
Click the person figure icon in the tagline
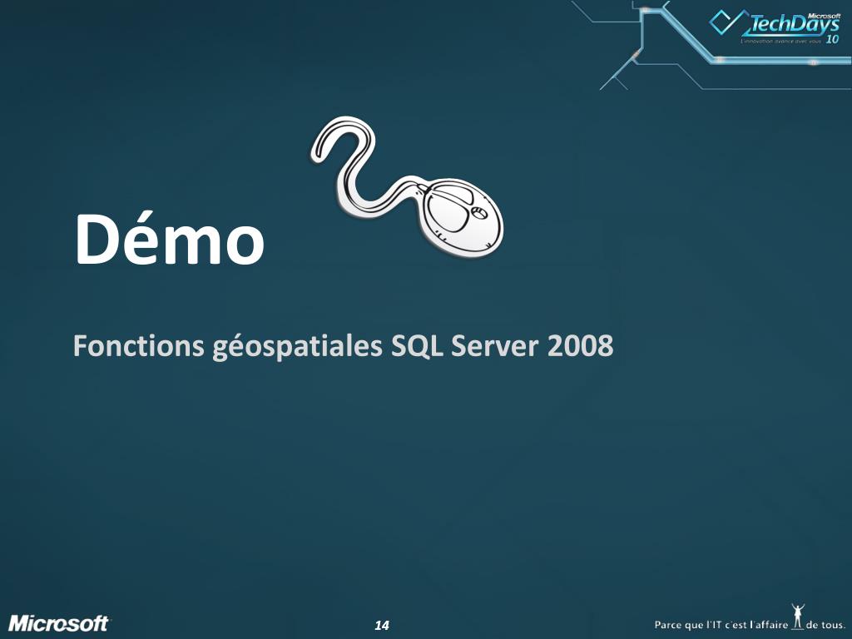[797, 616]
